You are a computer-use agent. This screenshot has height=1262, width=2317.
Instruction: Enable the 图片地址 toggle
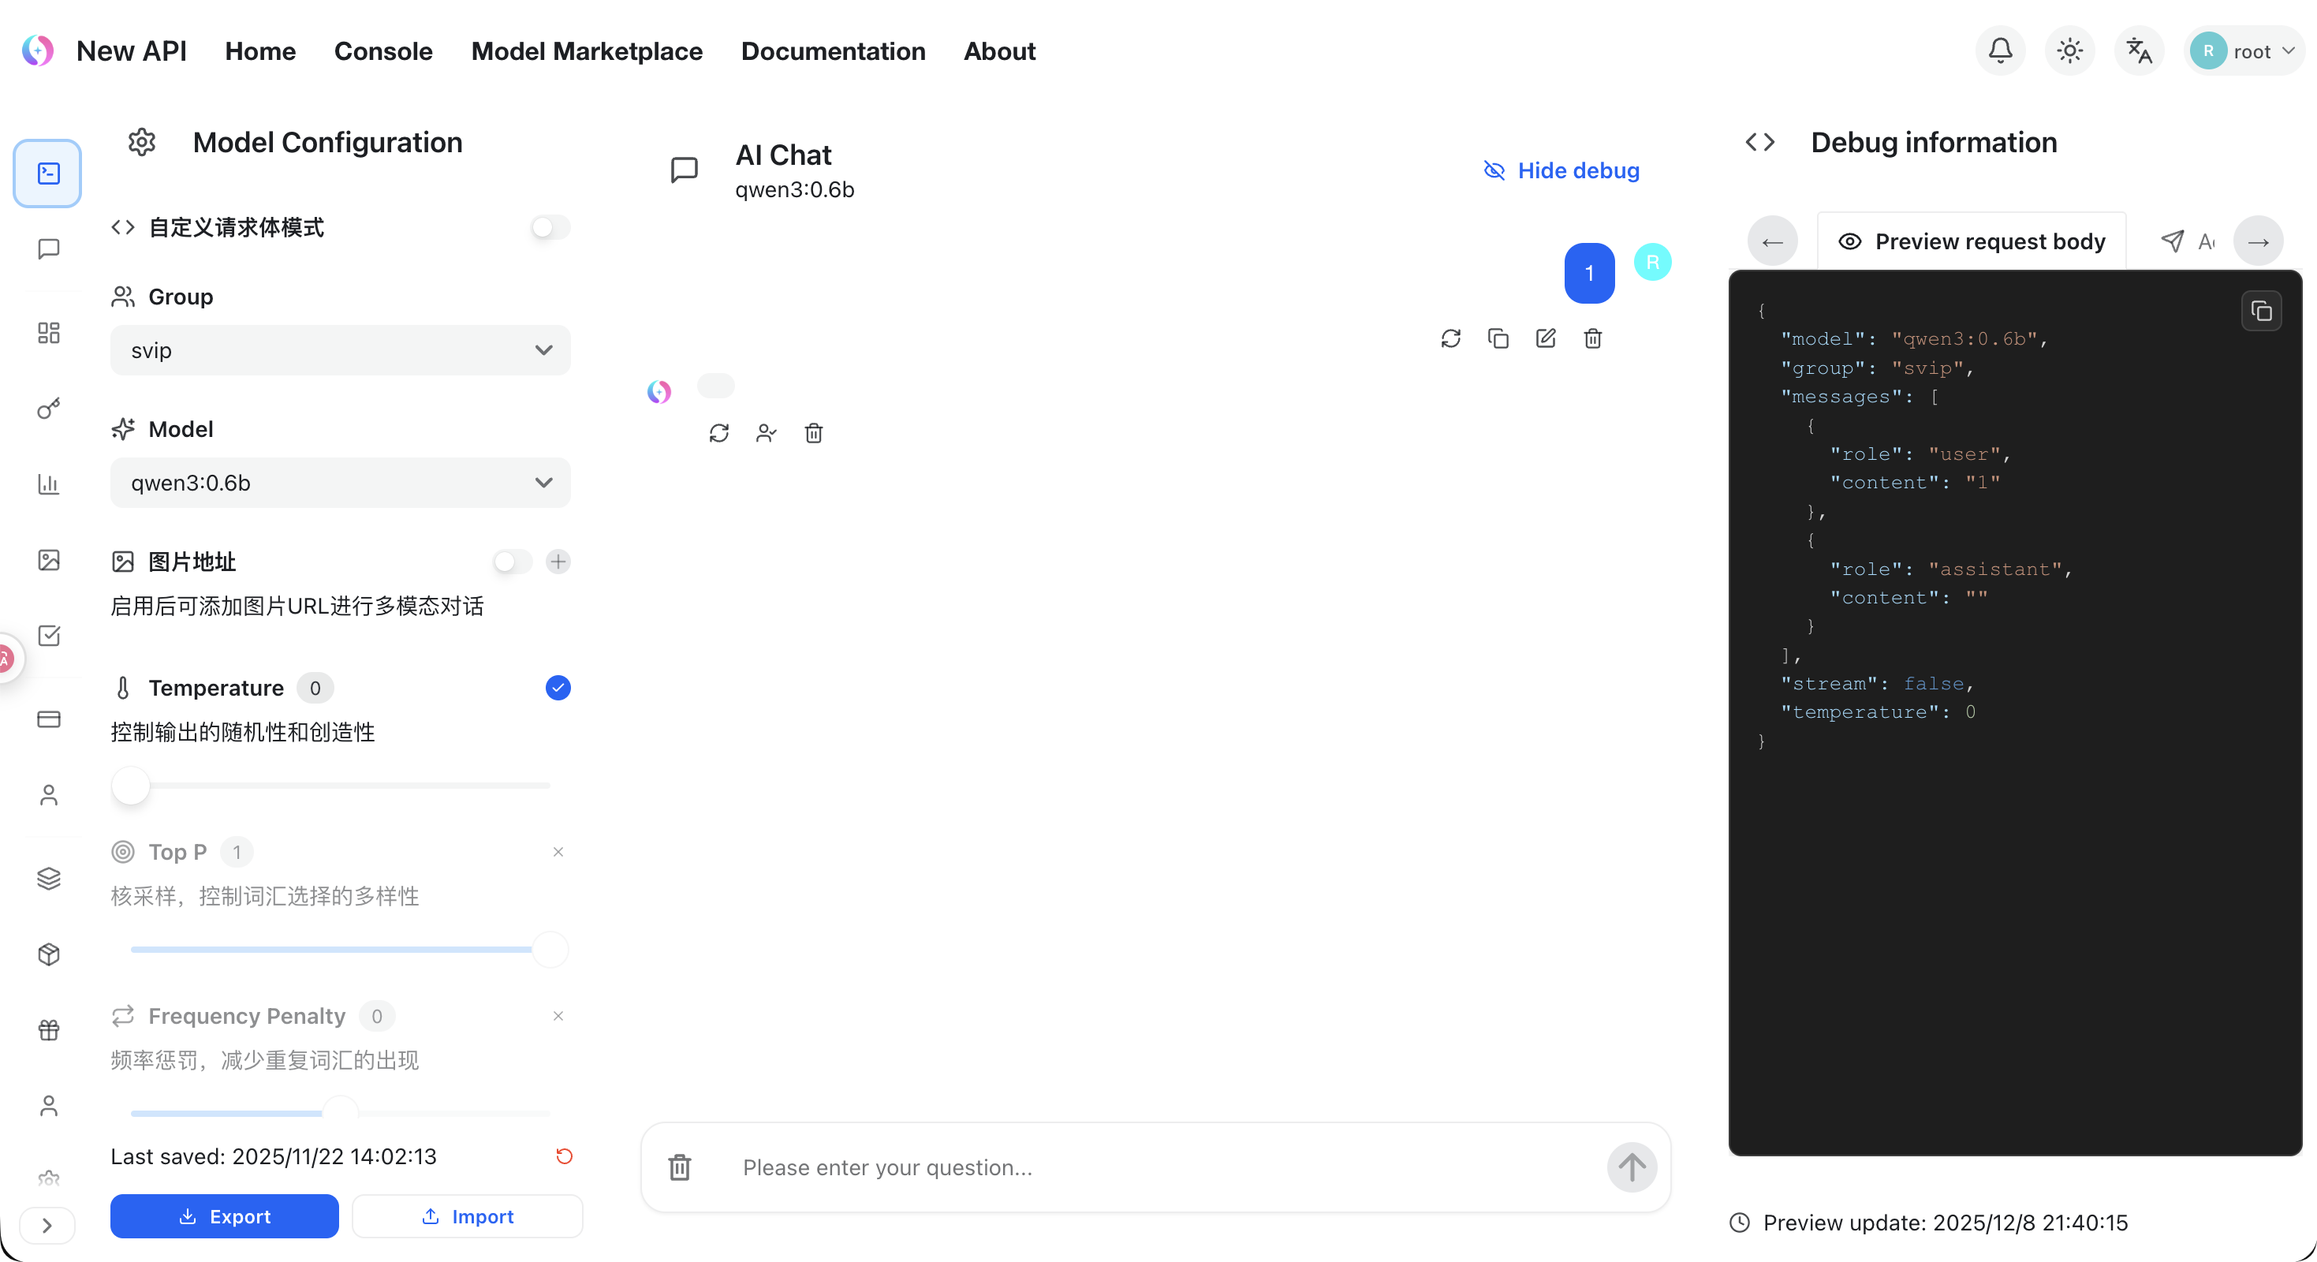pyautogui.click(x=510, y=562)
